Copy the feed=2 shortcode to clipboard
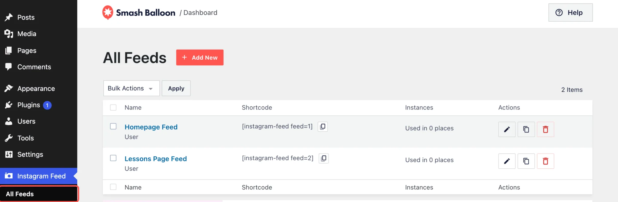This screenshot has width=618, height=202. pyautogui.click(x=323, y=158)
